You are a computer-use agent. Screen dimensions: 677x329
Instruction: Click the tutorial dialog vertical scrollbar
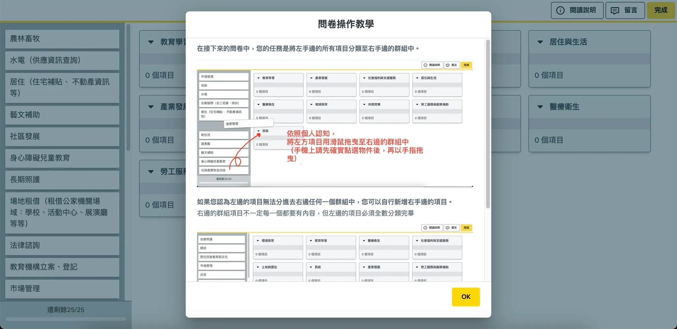[x=488, y=124]
